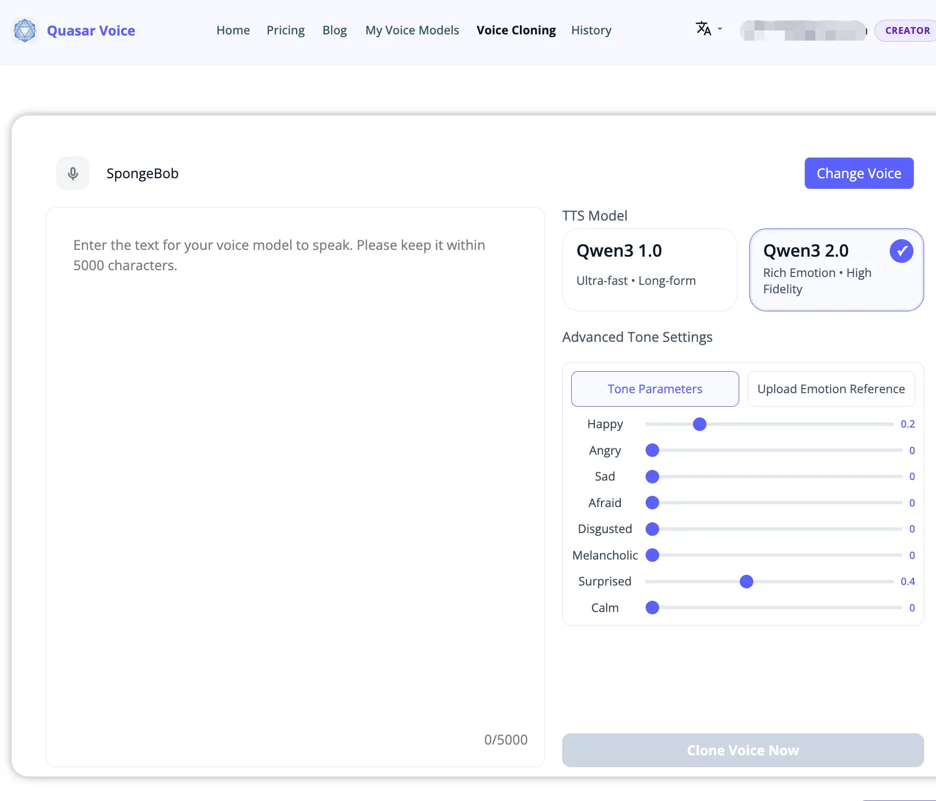The height and width of the screenshot is (801, 936).
Task: Switch to the Upload Emotion Reference tab
Action: click(x=831, y=389)
